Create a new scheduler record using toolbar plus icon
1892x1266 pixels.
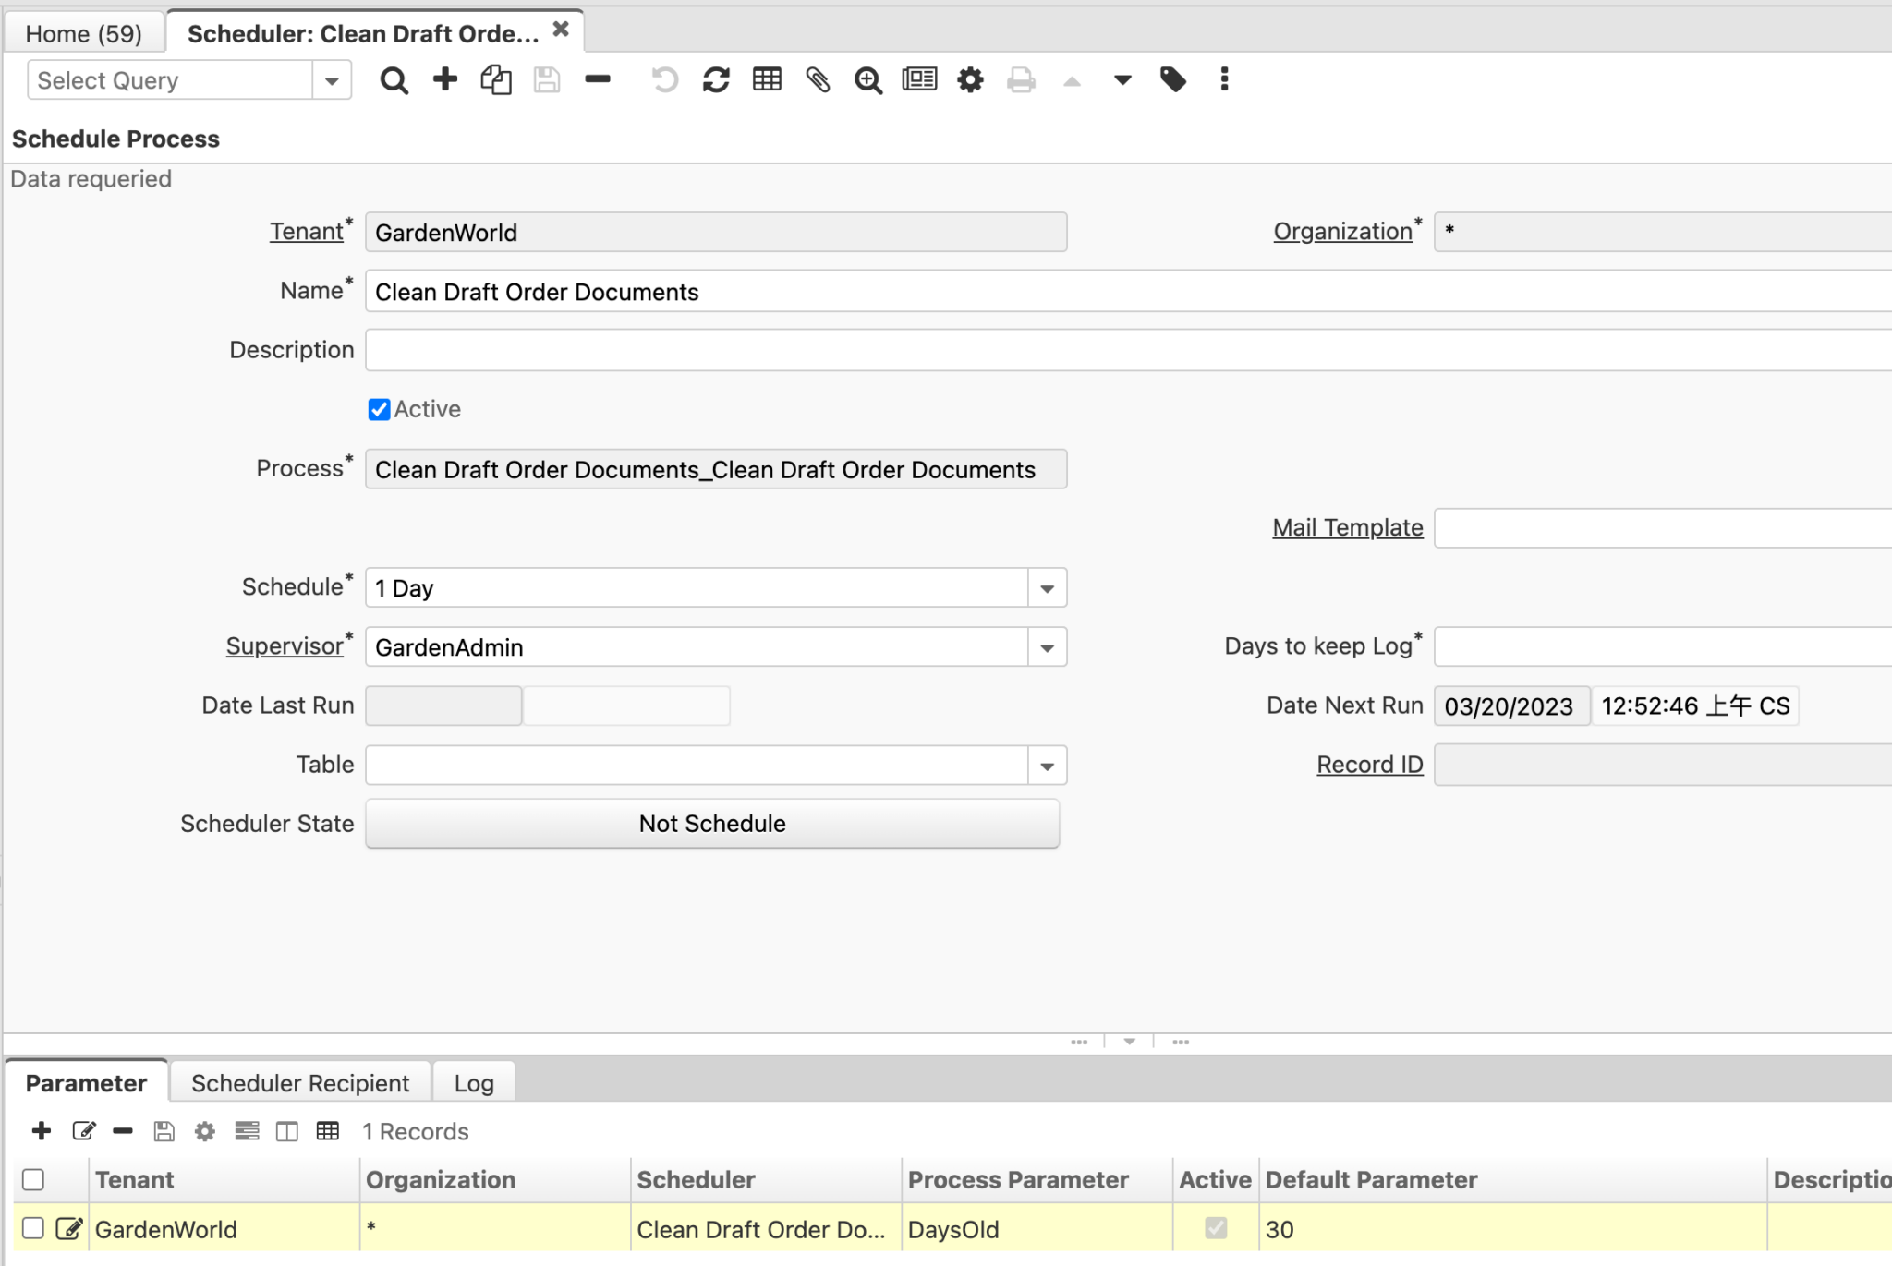coord(444,80)
